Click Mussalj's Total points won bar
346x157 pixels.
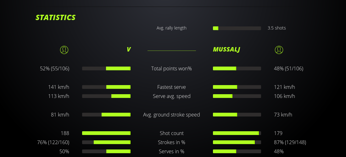point(237,68)
